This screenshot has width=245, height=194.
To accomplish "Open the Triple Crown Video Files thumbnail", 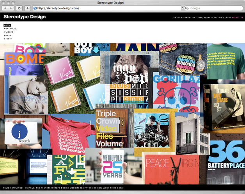I will click(112, 128).
